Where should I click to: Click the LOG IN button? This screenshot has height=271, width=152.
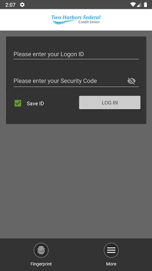(x=110, y=102)
